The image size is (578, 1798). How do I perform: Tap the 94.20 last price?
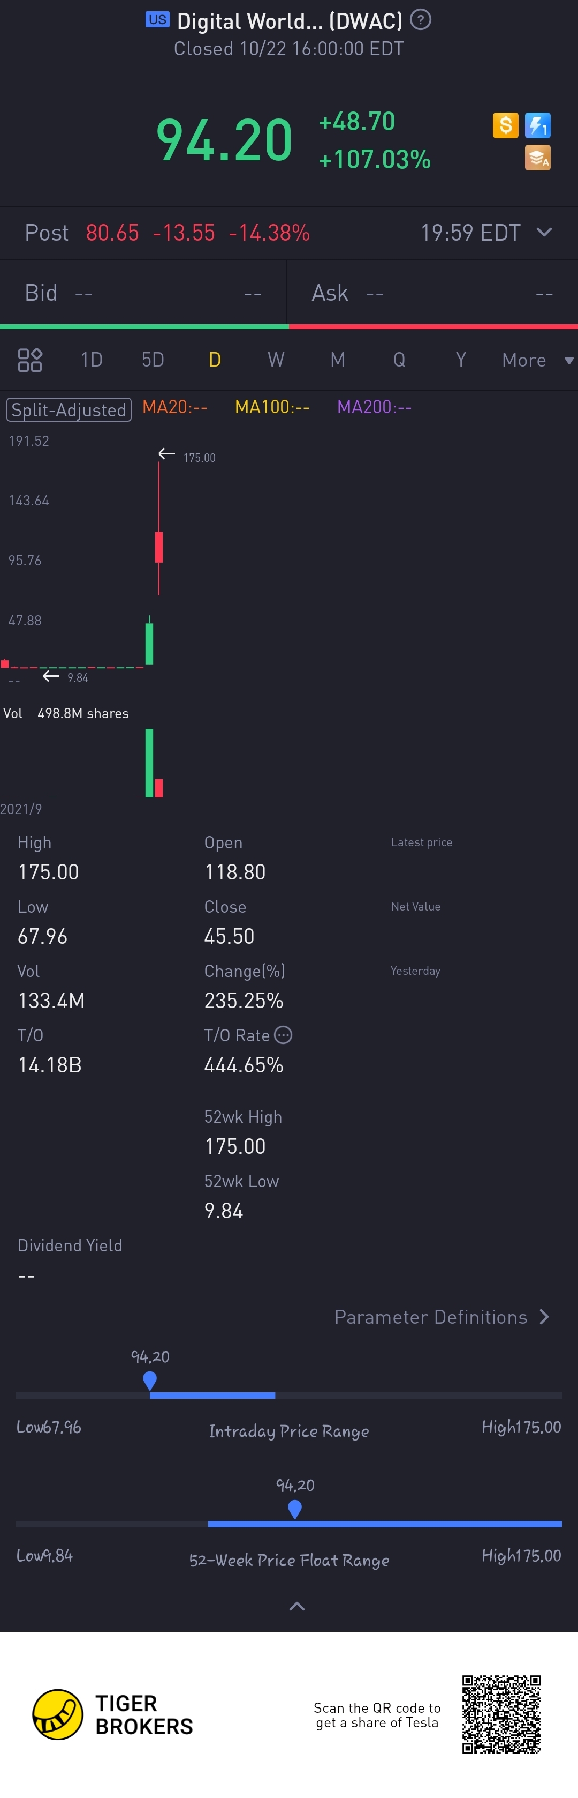[x=224, y=139]
